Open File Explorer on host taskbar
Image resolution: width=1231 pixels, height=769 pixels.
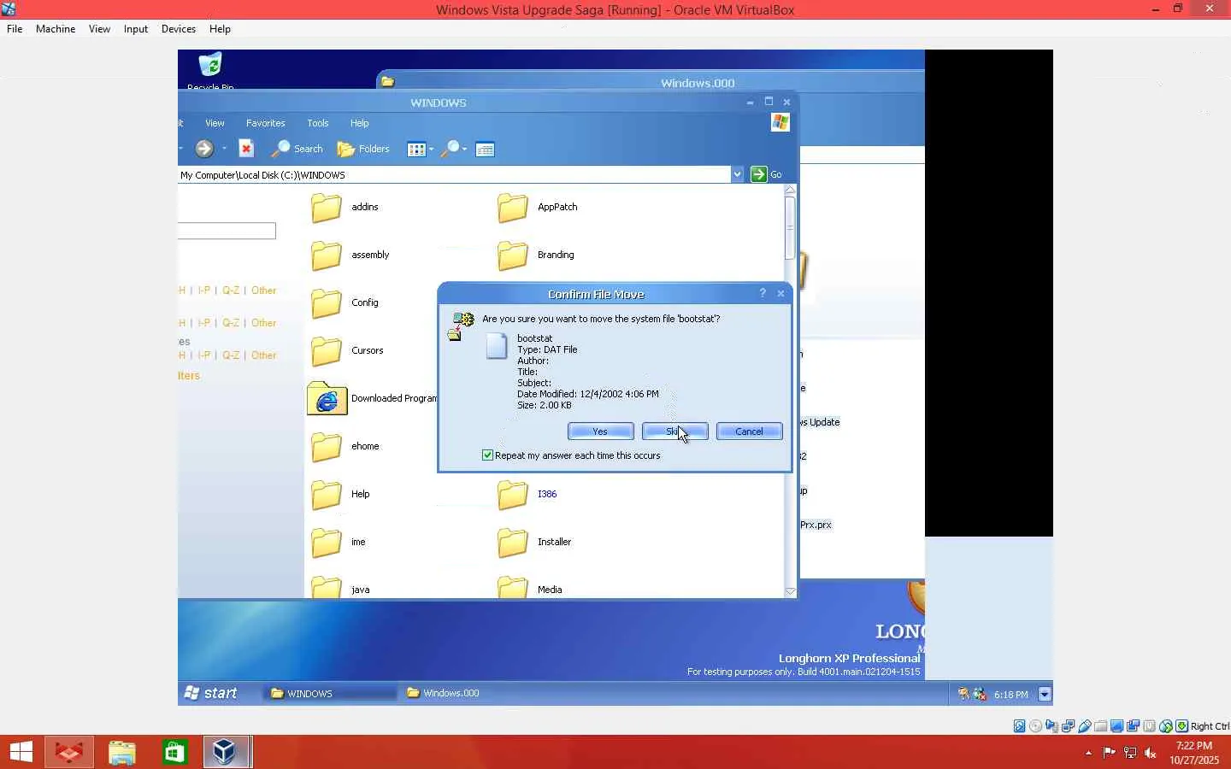point(122,752)
